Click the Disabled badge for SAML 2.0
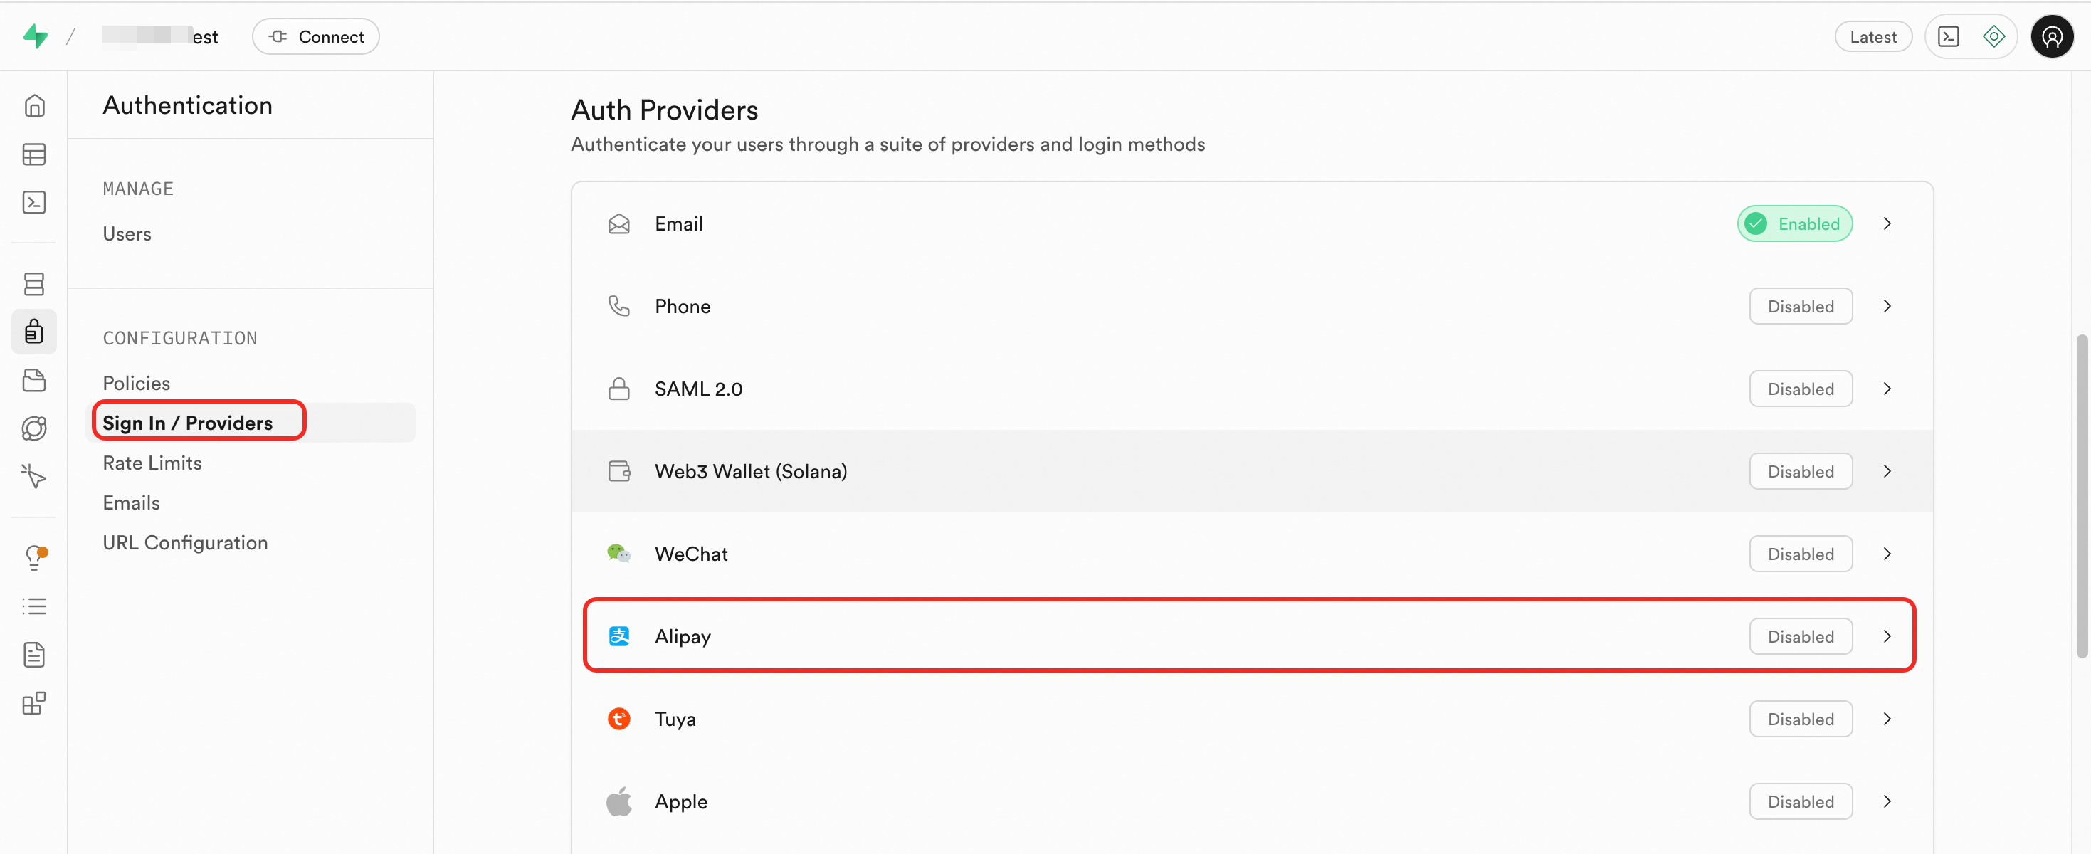The image size is (2091, 854). [1801, 389]
